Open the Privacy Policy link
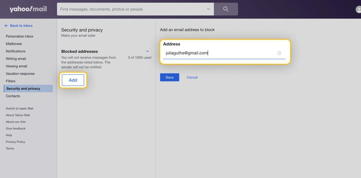The width and height of the screenshot is (361, 178). 15,142
